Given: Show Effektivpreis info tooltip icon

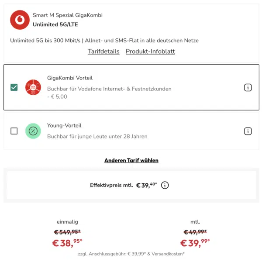Looking at the screenshot, I should click(165, 185).
